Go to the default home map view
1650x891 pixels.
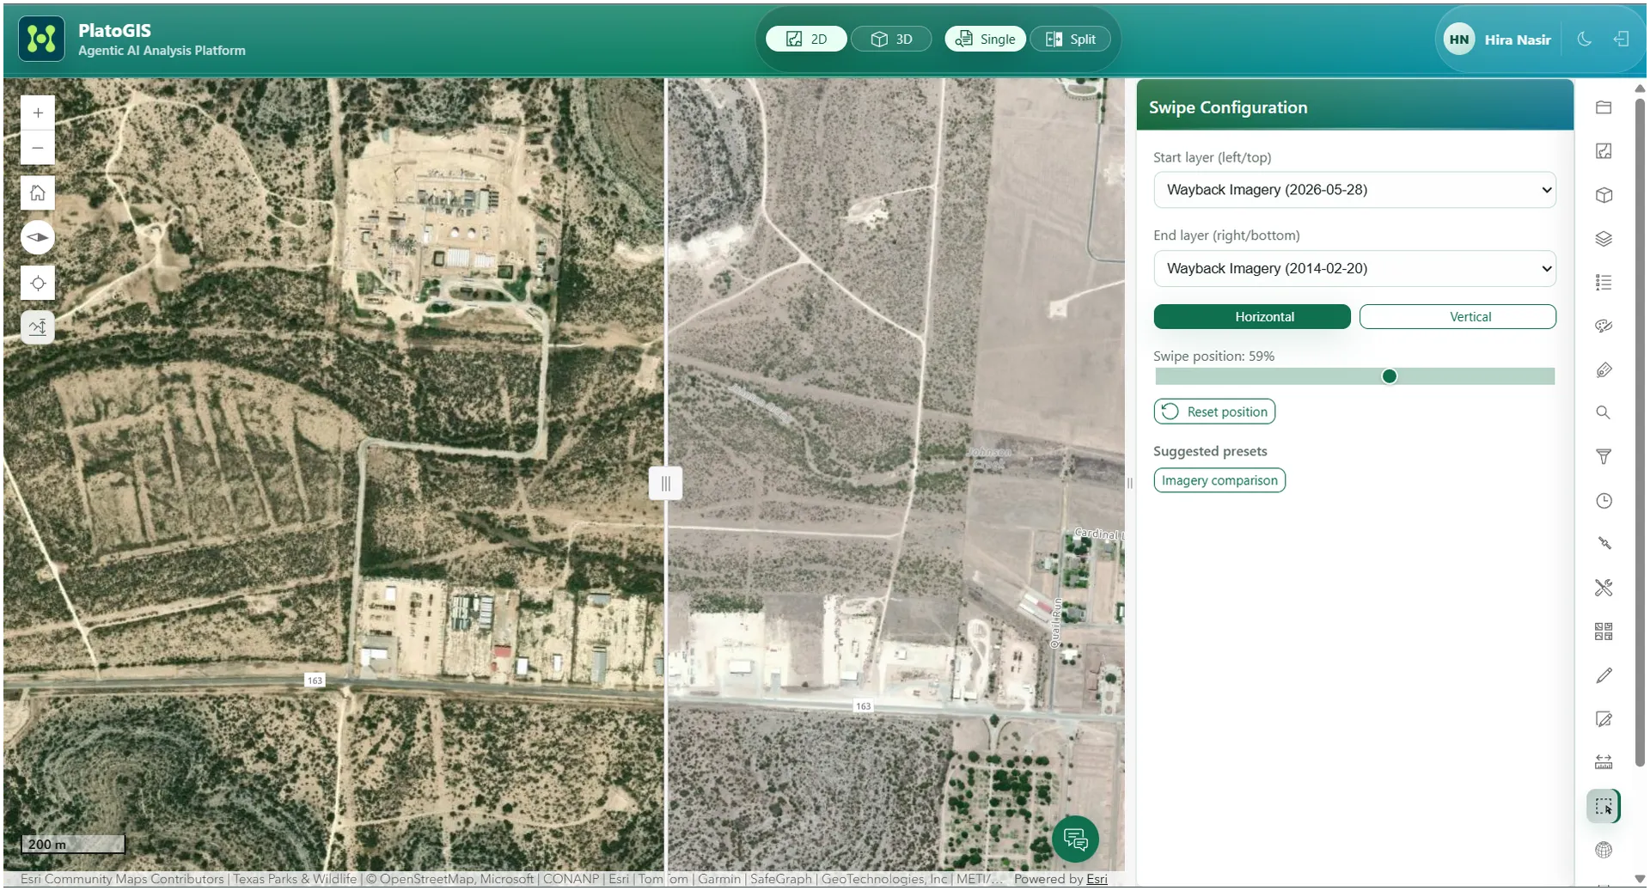tap(38, 192)
